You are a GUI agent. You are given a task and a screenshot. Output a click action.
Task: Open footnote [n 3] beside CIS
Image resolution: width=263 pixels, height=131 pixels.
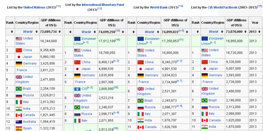click(x=90, y=88)
